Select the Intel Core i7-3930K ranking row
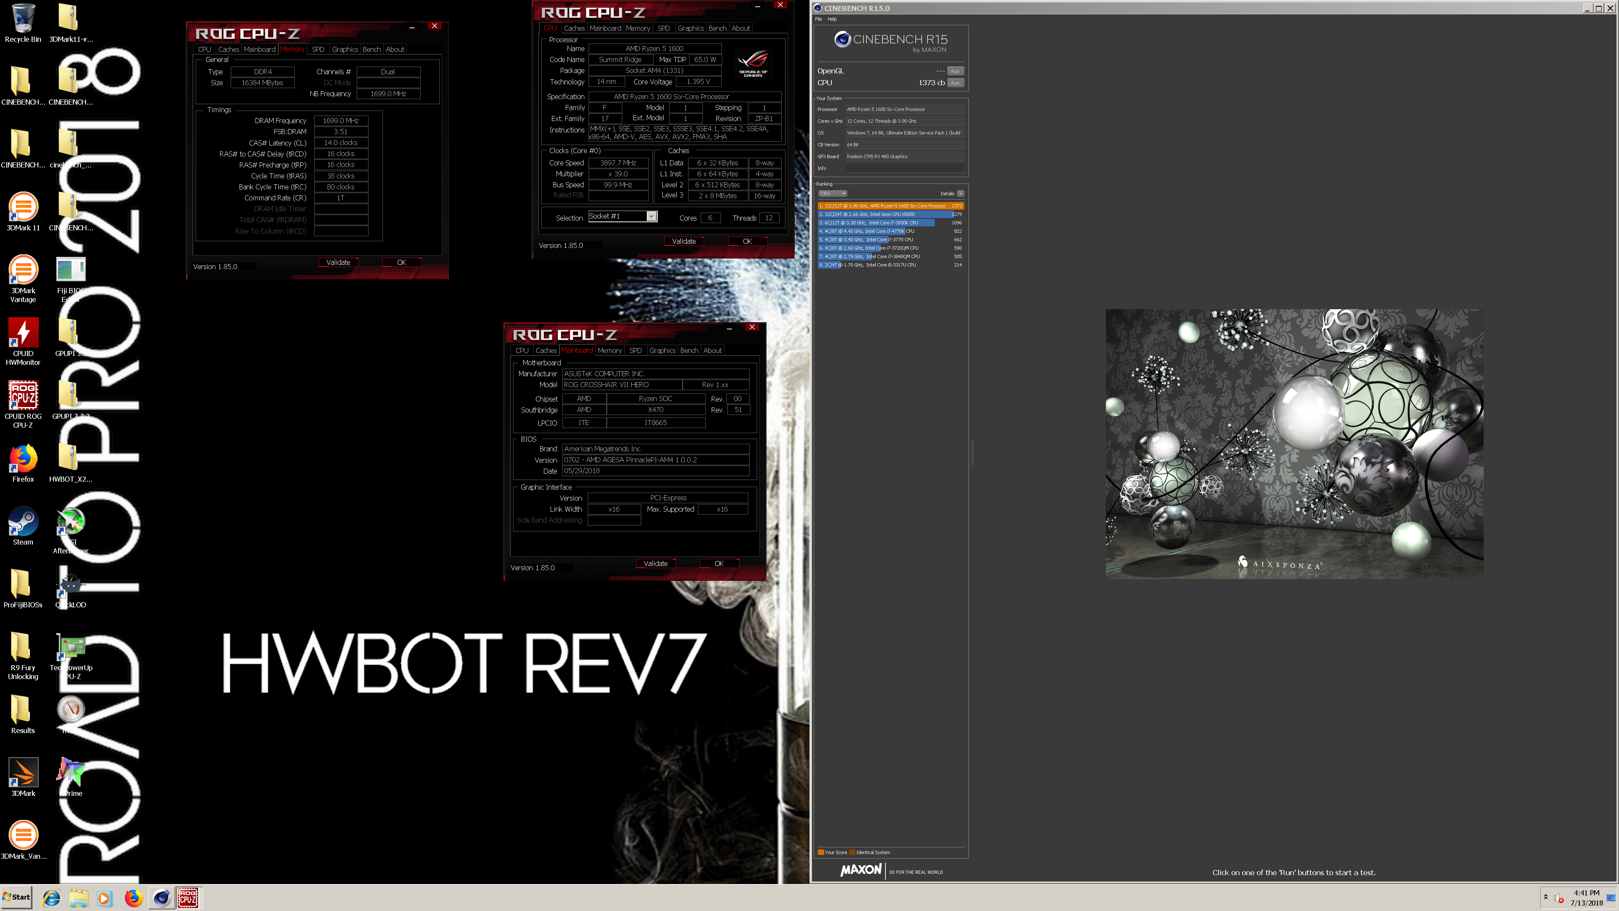1619x911 pixels. pos(890,223)
